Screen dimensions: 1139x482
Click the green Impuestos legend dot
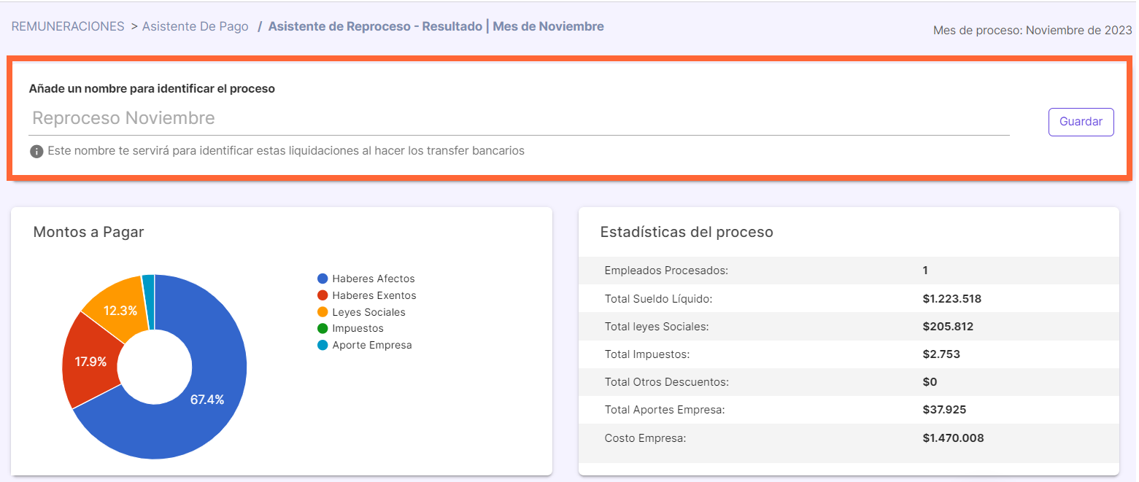point(322,328)
